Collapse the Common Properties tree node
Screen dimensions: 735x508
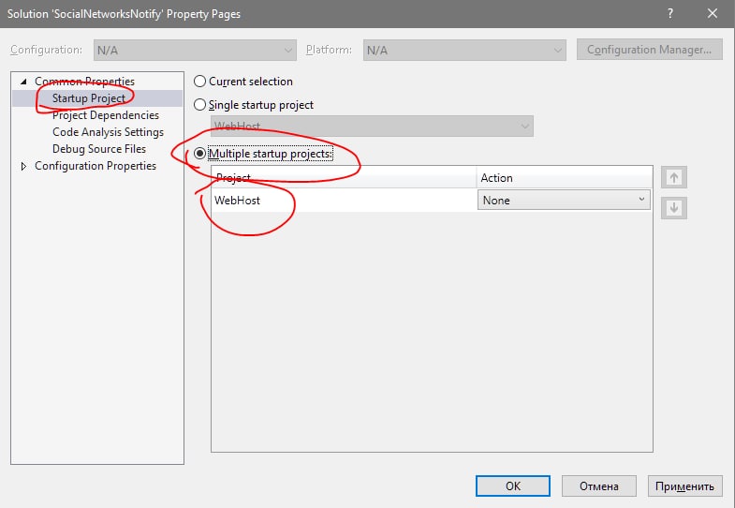(x=23, y=82)
